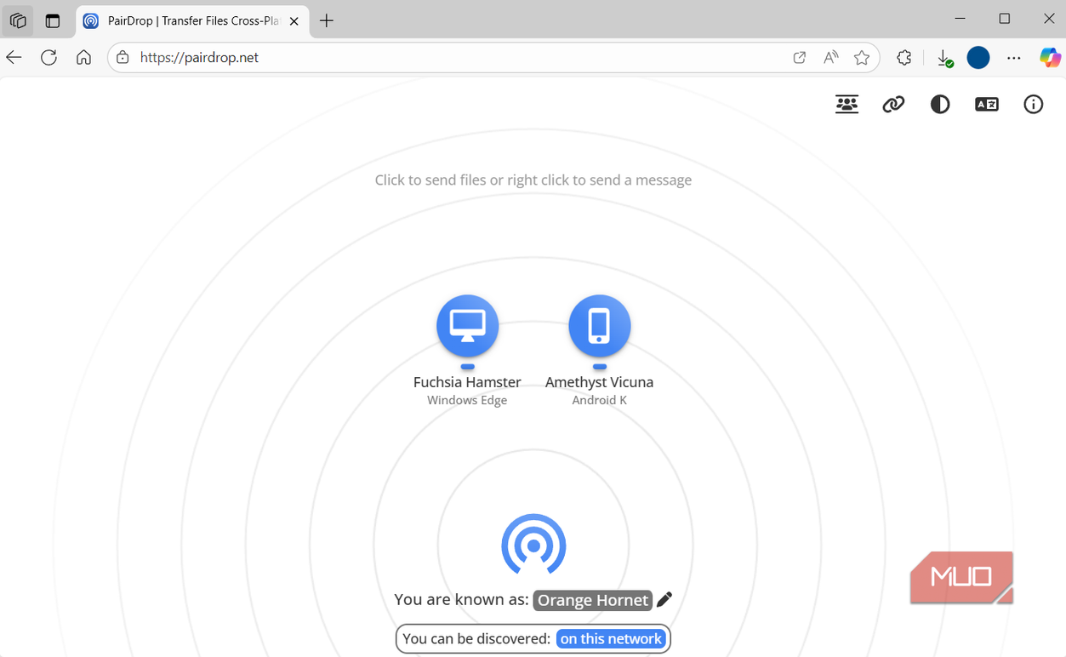Reload the PairDrop page
The height and width of the screenshot is (657, 1066).
pos(48,57)
